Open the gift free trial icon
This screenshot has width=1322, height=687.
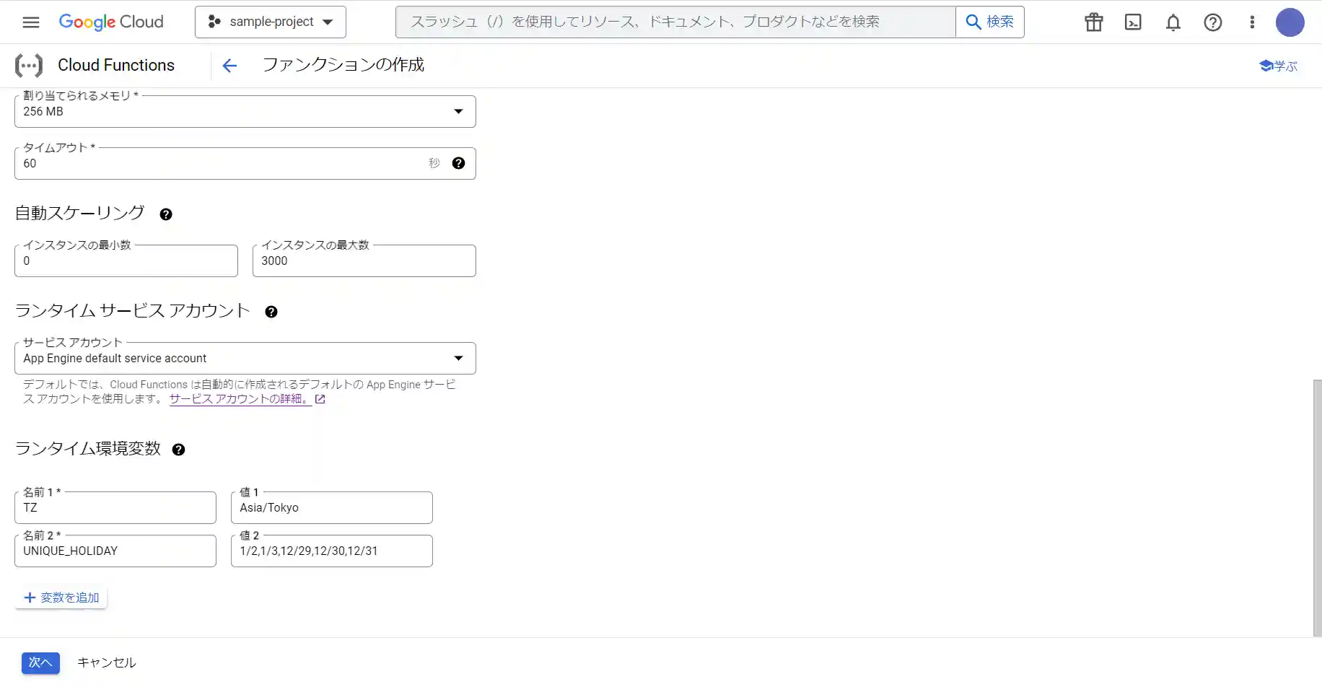(x=1094, y=22)
